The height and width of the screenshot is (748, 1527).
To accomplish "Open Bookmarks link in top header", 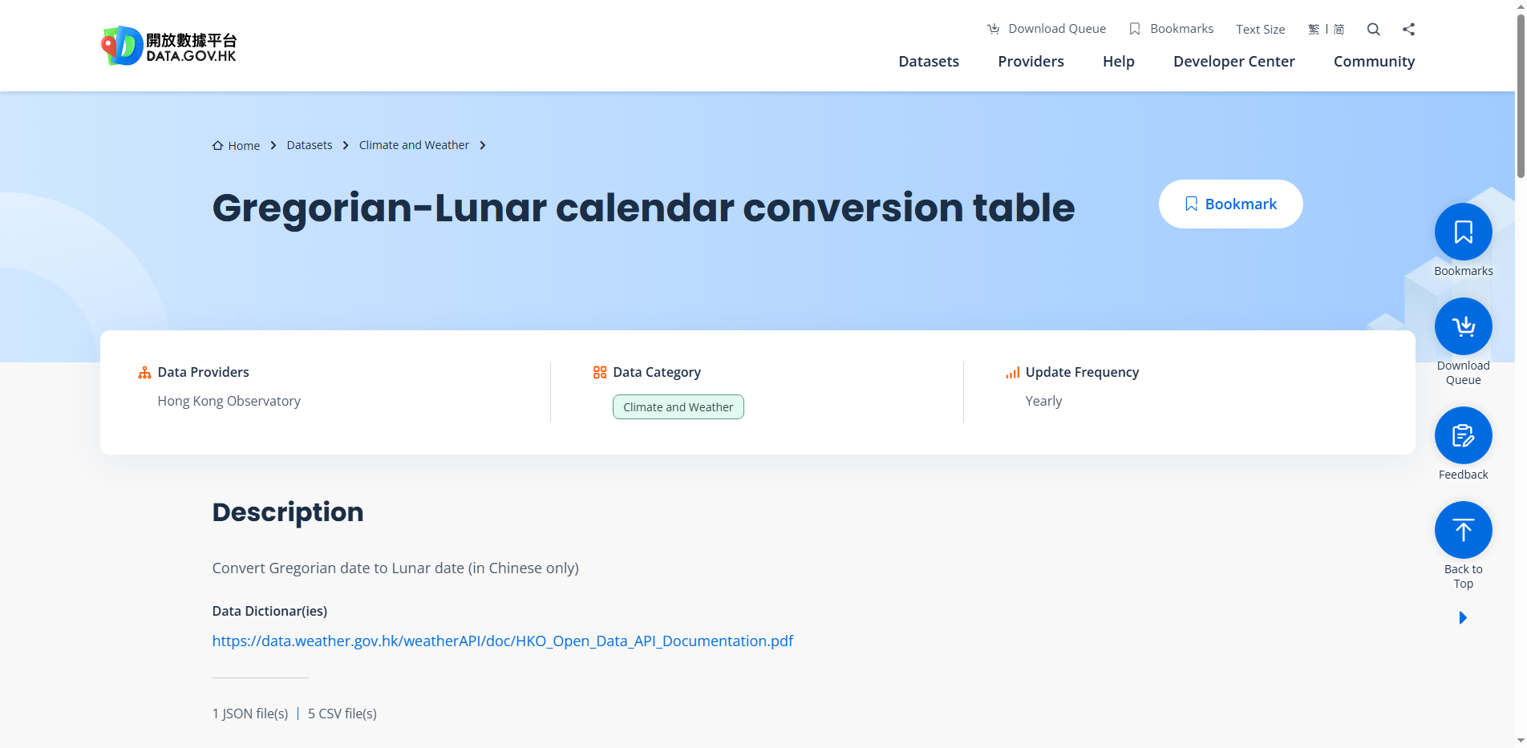I will [1172, 29].
